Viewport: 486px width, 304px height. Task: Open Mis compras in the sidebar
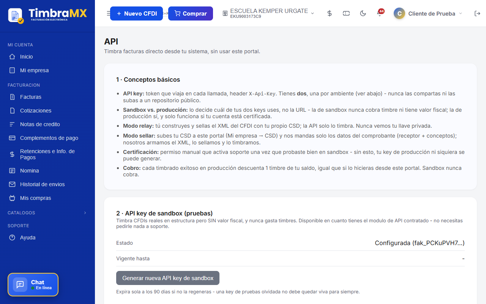[x=47, y=198]
